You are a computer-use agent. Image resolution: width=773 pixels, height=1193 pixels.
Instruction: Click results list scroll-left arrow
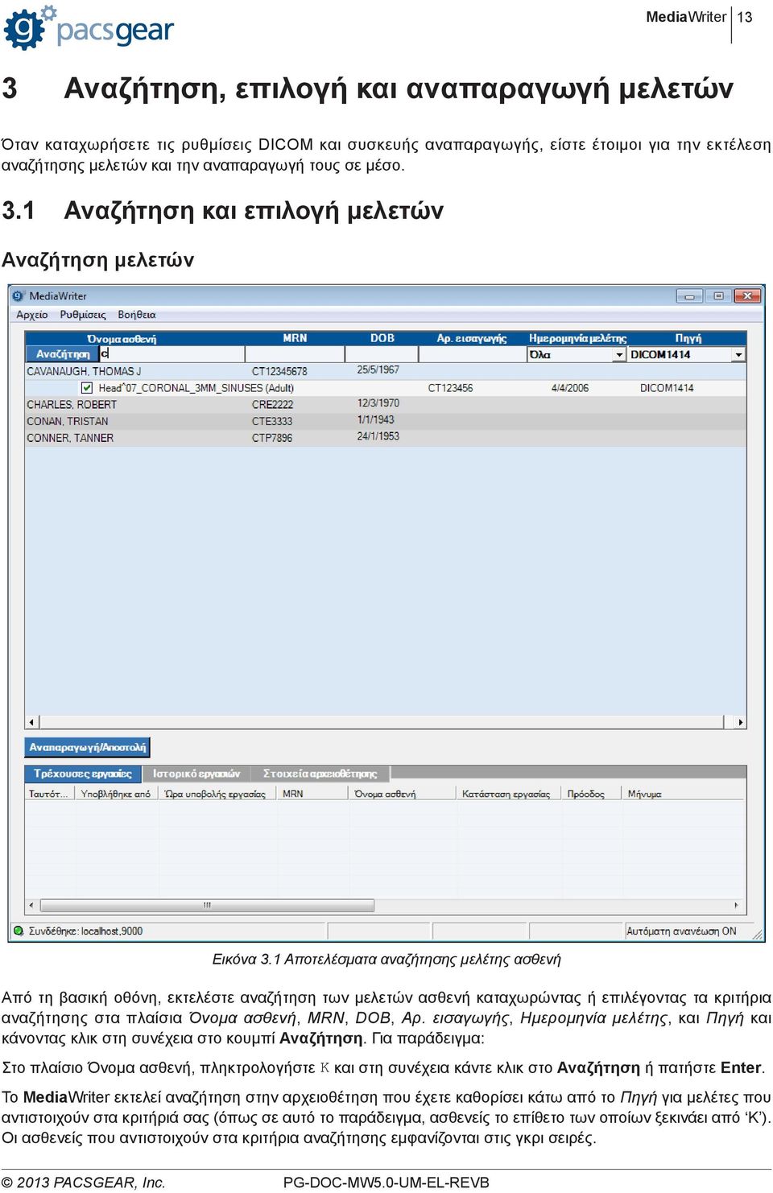(31, 722)
